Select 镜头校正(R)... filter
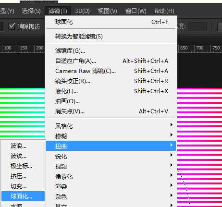The height and width of the screenshot is (207, 222). click(x=111, y=81)
